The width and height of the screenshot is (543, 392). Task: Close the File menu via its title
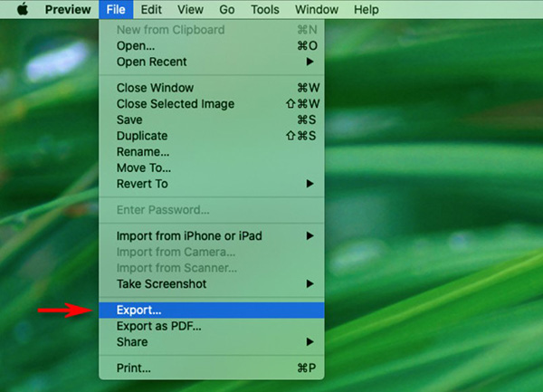[116, 9]
